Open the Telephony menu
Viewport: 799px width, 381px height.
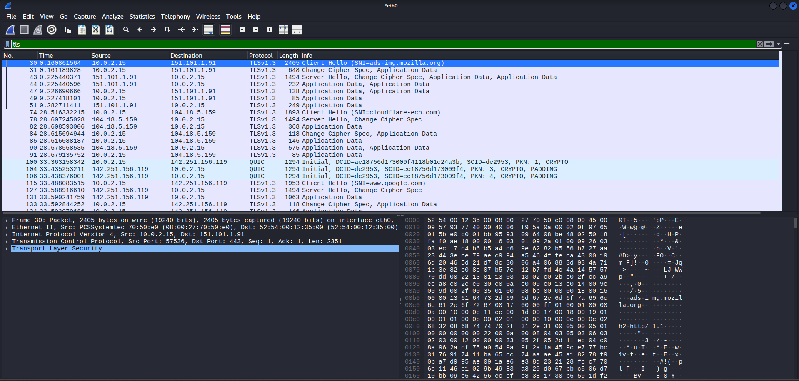pos(175,17)
